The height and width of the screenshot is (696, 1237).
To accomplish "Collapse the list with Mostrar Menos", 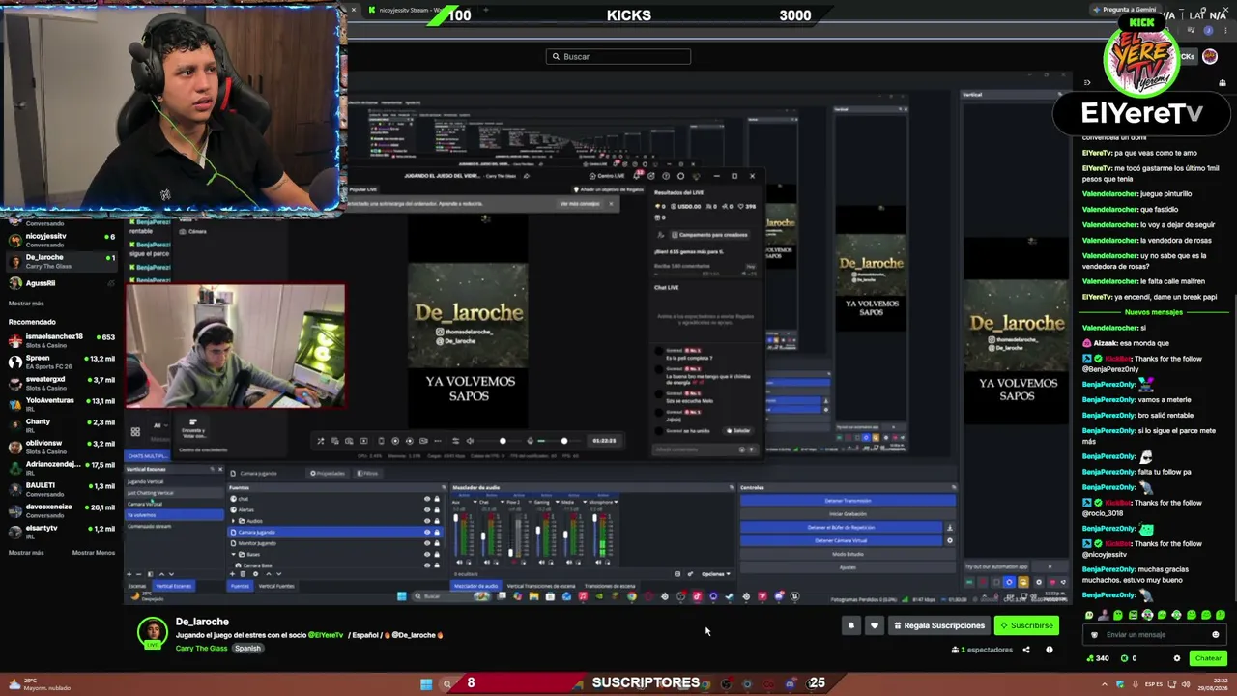I will click(94, 553).
